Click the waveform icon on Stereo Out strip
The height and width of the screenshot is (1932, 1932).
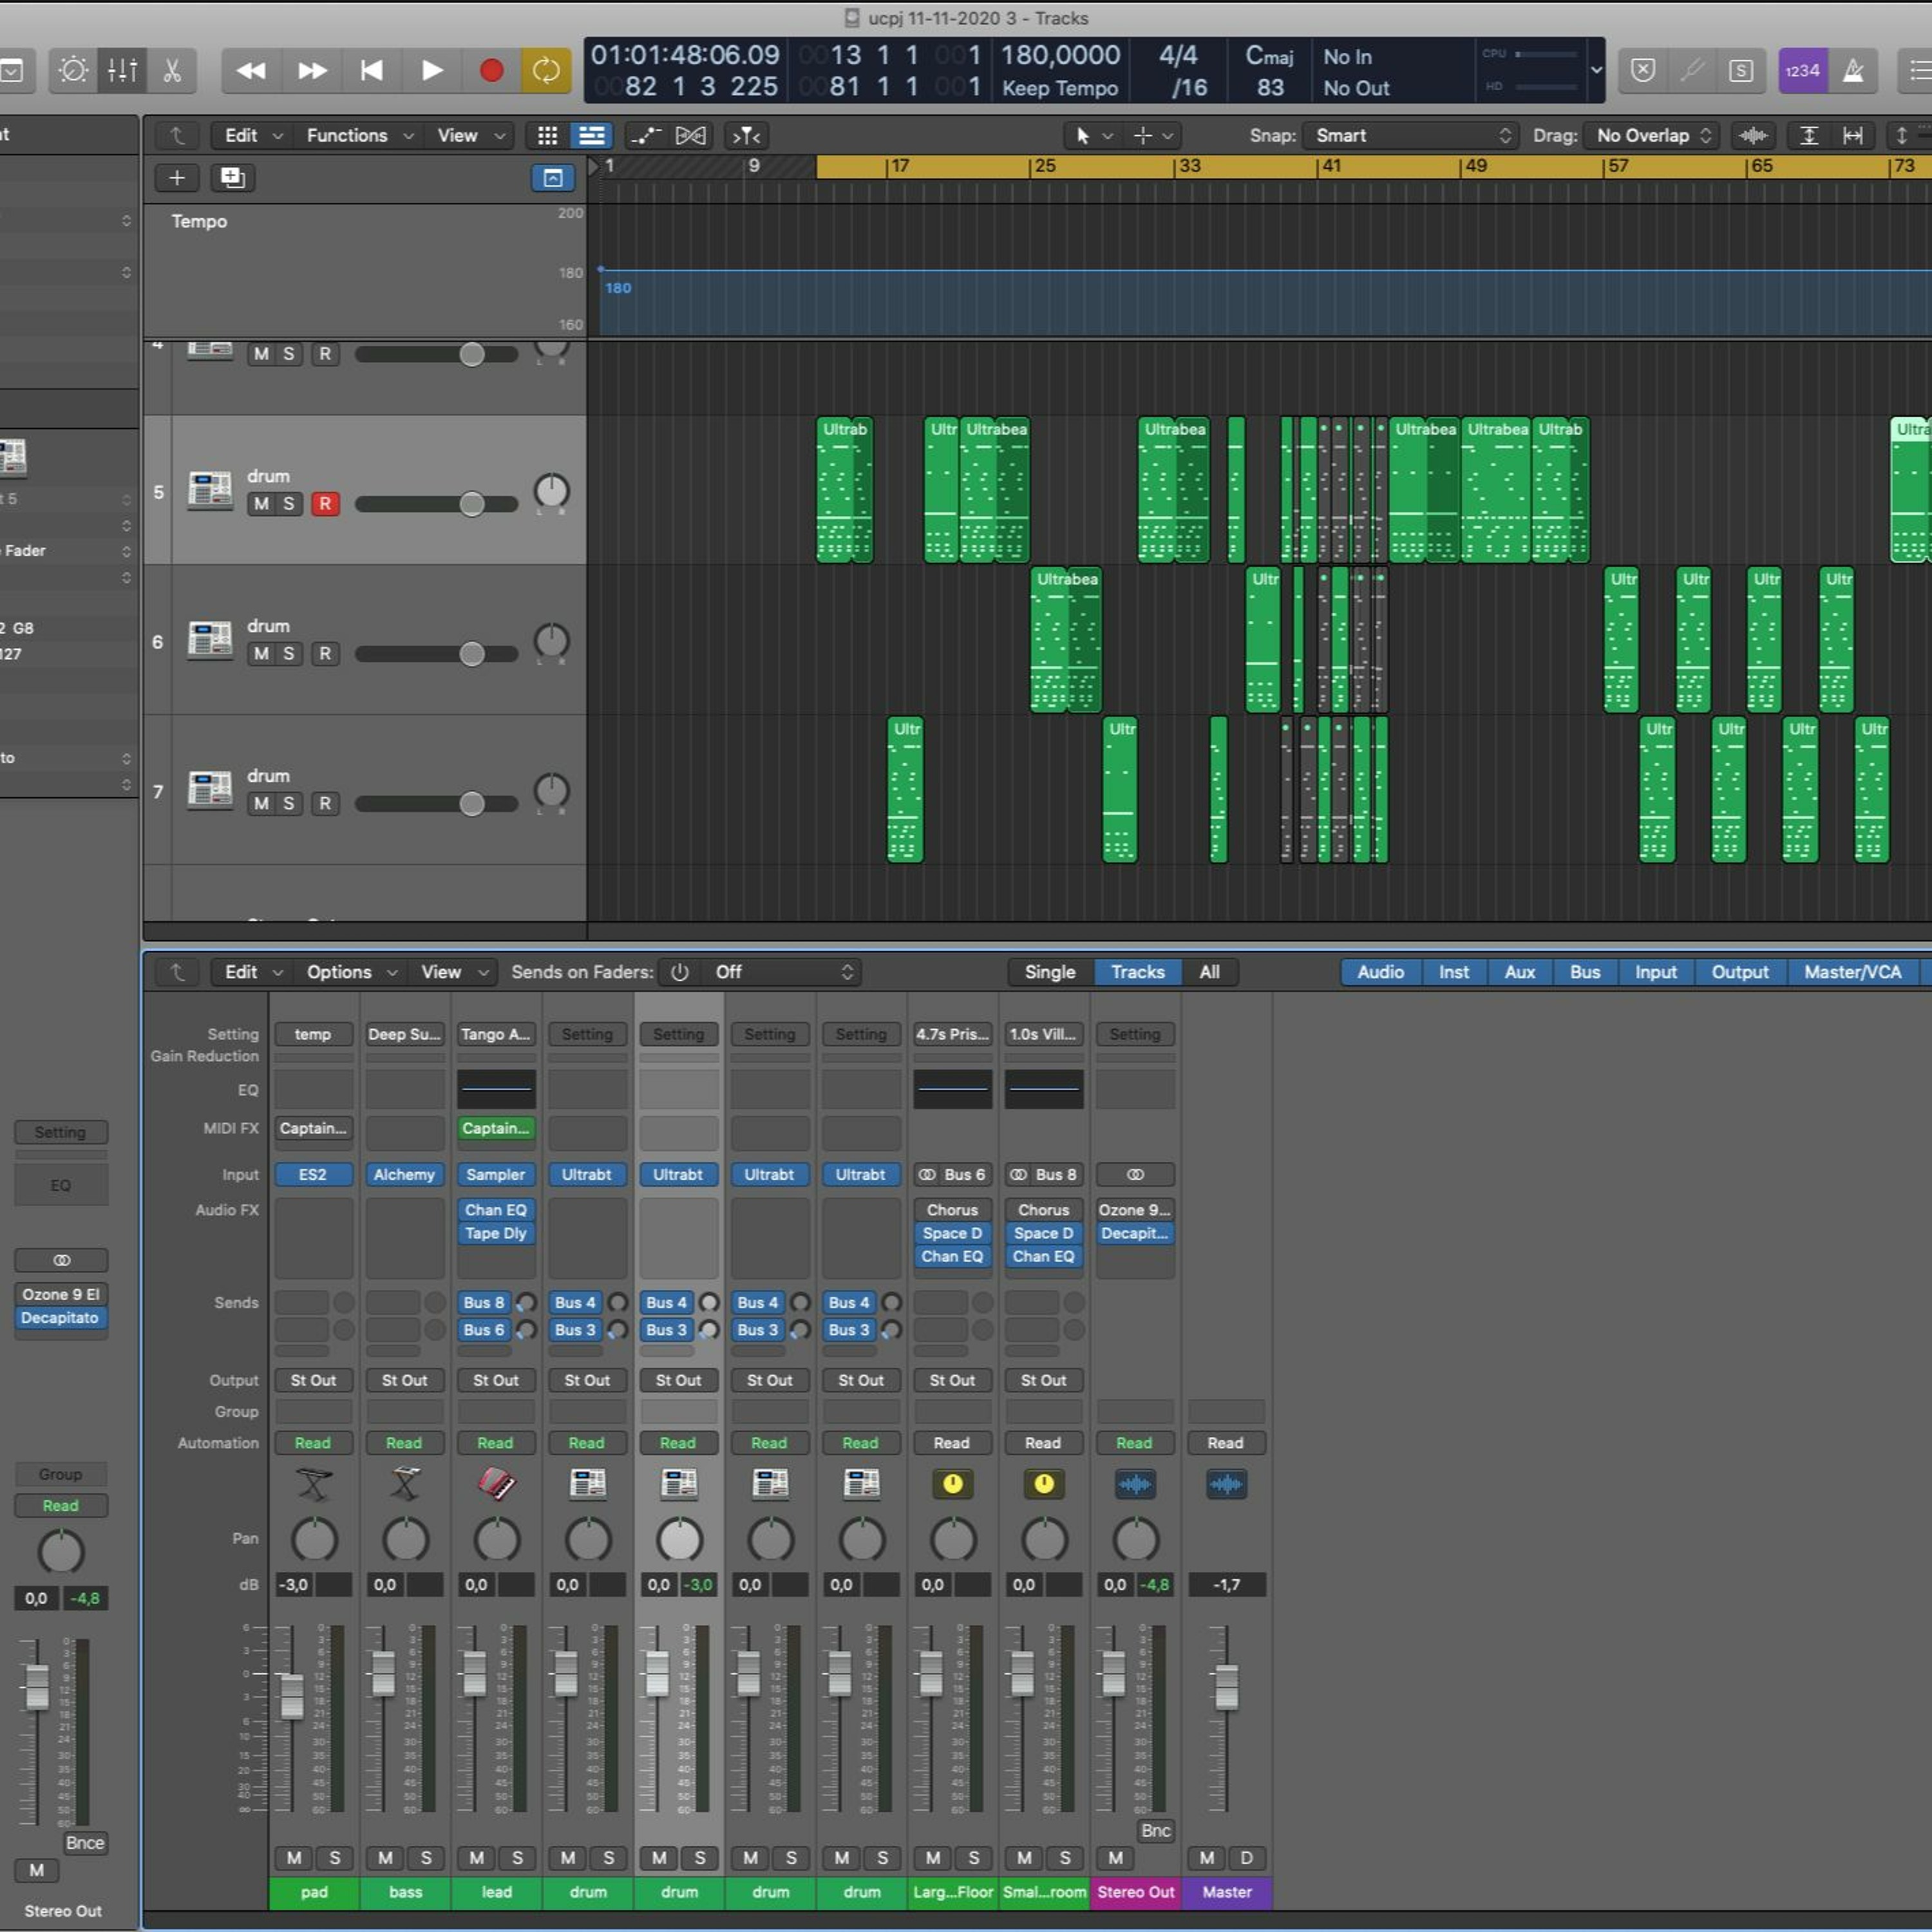click(x=1135, y=1484)
